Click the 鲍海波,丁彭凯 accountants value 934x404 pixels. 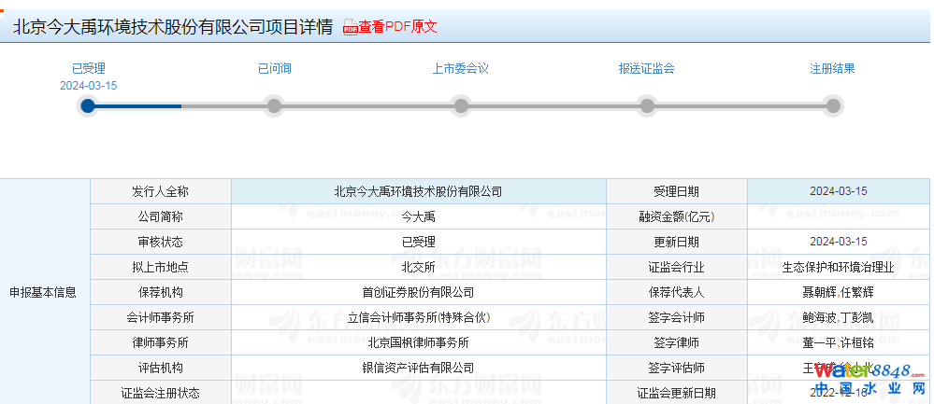(838, 317)
